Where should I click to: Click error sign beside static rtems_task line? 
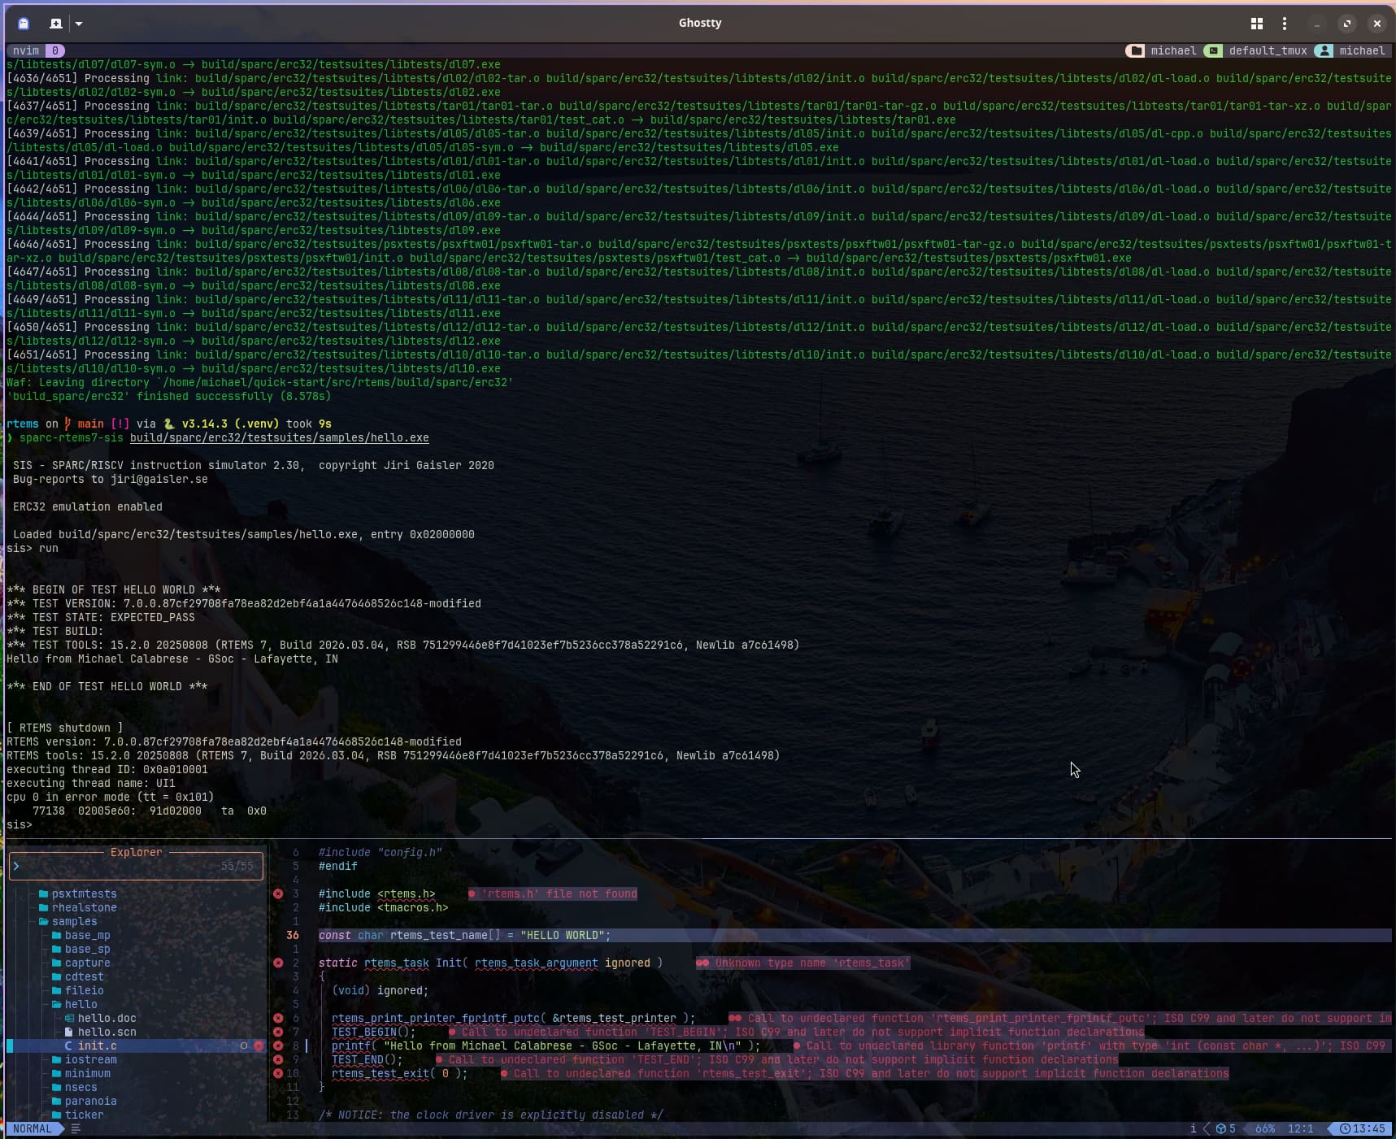[x=278, y=963]
